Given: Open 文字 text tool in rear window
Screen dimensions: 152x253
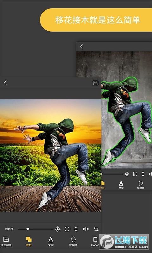Looking at the screenshot, I should (121, 185).
